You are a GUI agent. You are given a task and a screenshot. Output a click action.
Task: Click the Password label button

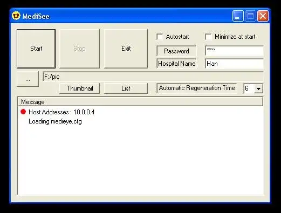point(176,51)
